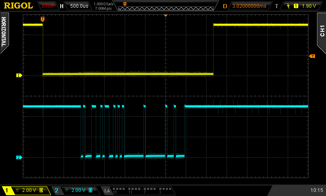Click logic analyzer channel group 11
Screen dimensions: 326x196
(134, 190)
